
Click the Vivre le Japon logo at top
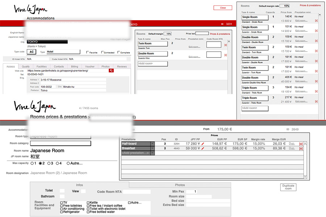click(x=30, y=9)
